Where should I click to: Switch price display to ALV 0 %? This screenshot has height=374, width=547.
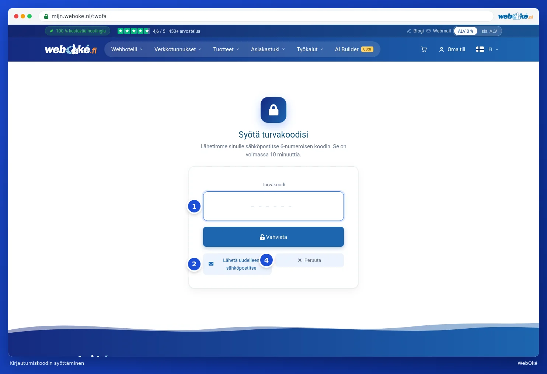[x=466, y=31]
